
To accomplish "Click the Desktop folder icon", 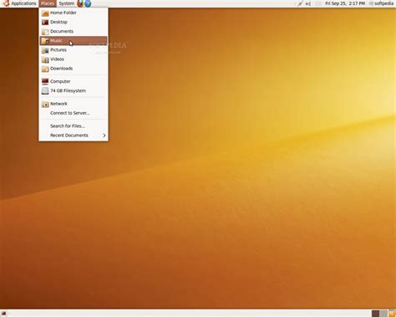I will [x=45, y=23].
